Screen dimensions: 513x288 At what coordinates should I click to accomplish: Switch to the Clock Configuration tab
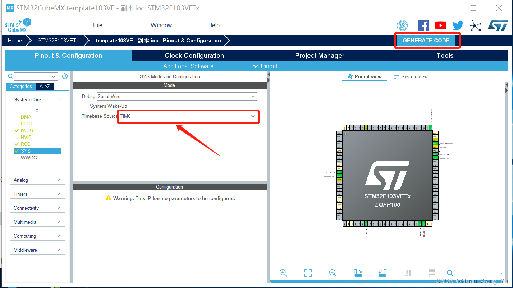194,55
